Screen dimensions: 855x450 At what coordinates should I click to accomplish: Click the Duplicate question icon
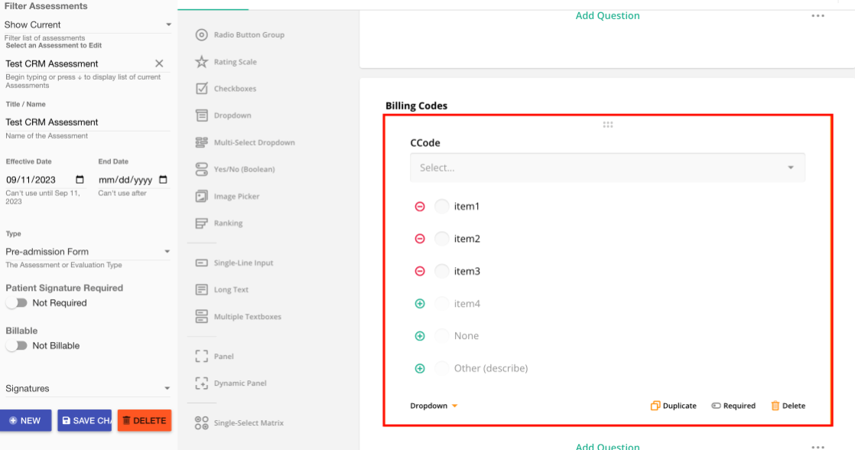pyautogui.click(x=655, y=406)
